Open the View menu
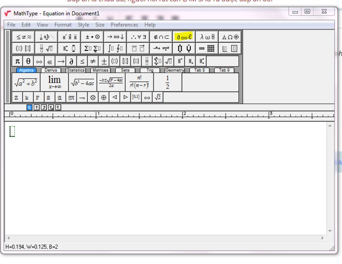 click(x=42, y=25)
